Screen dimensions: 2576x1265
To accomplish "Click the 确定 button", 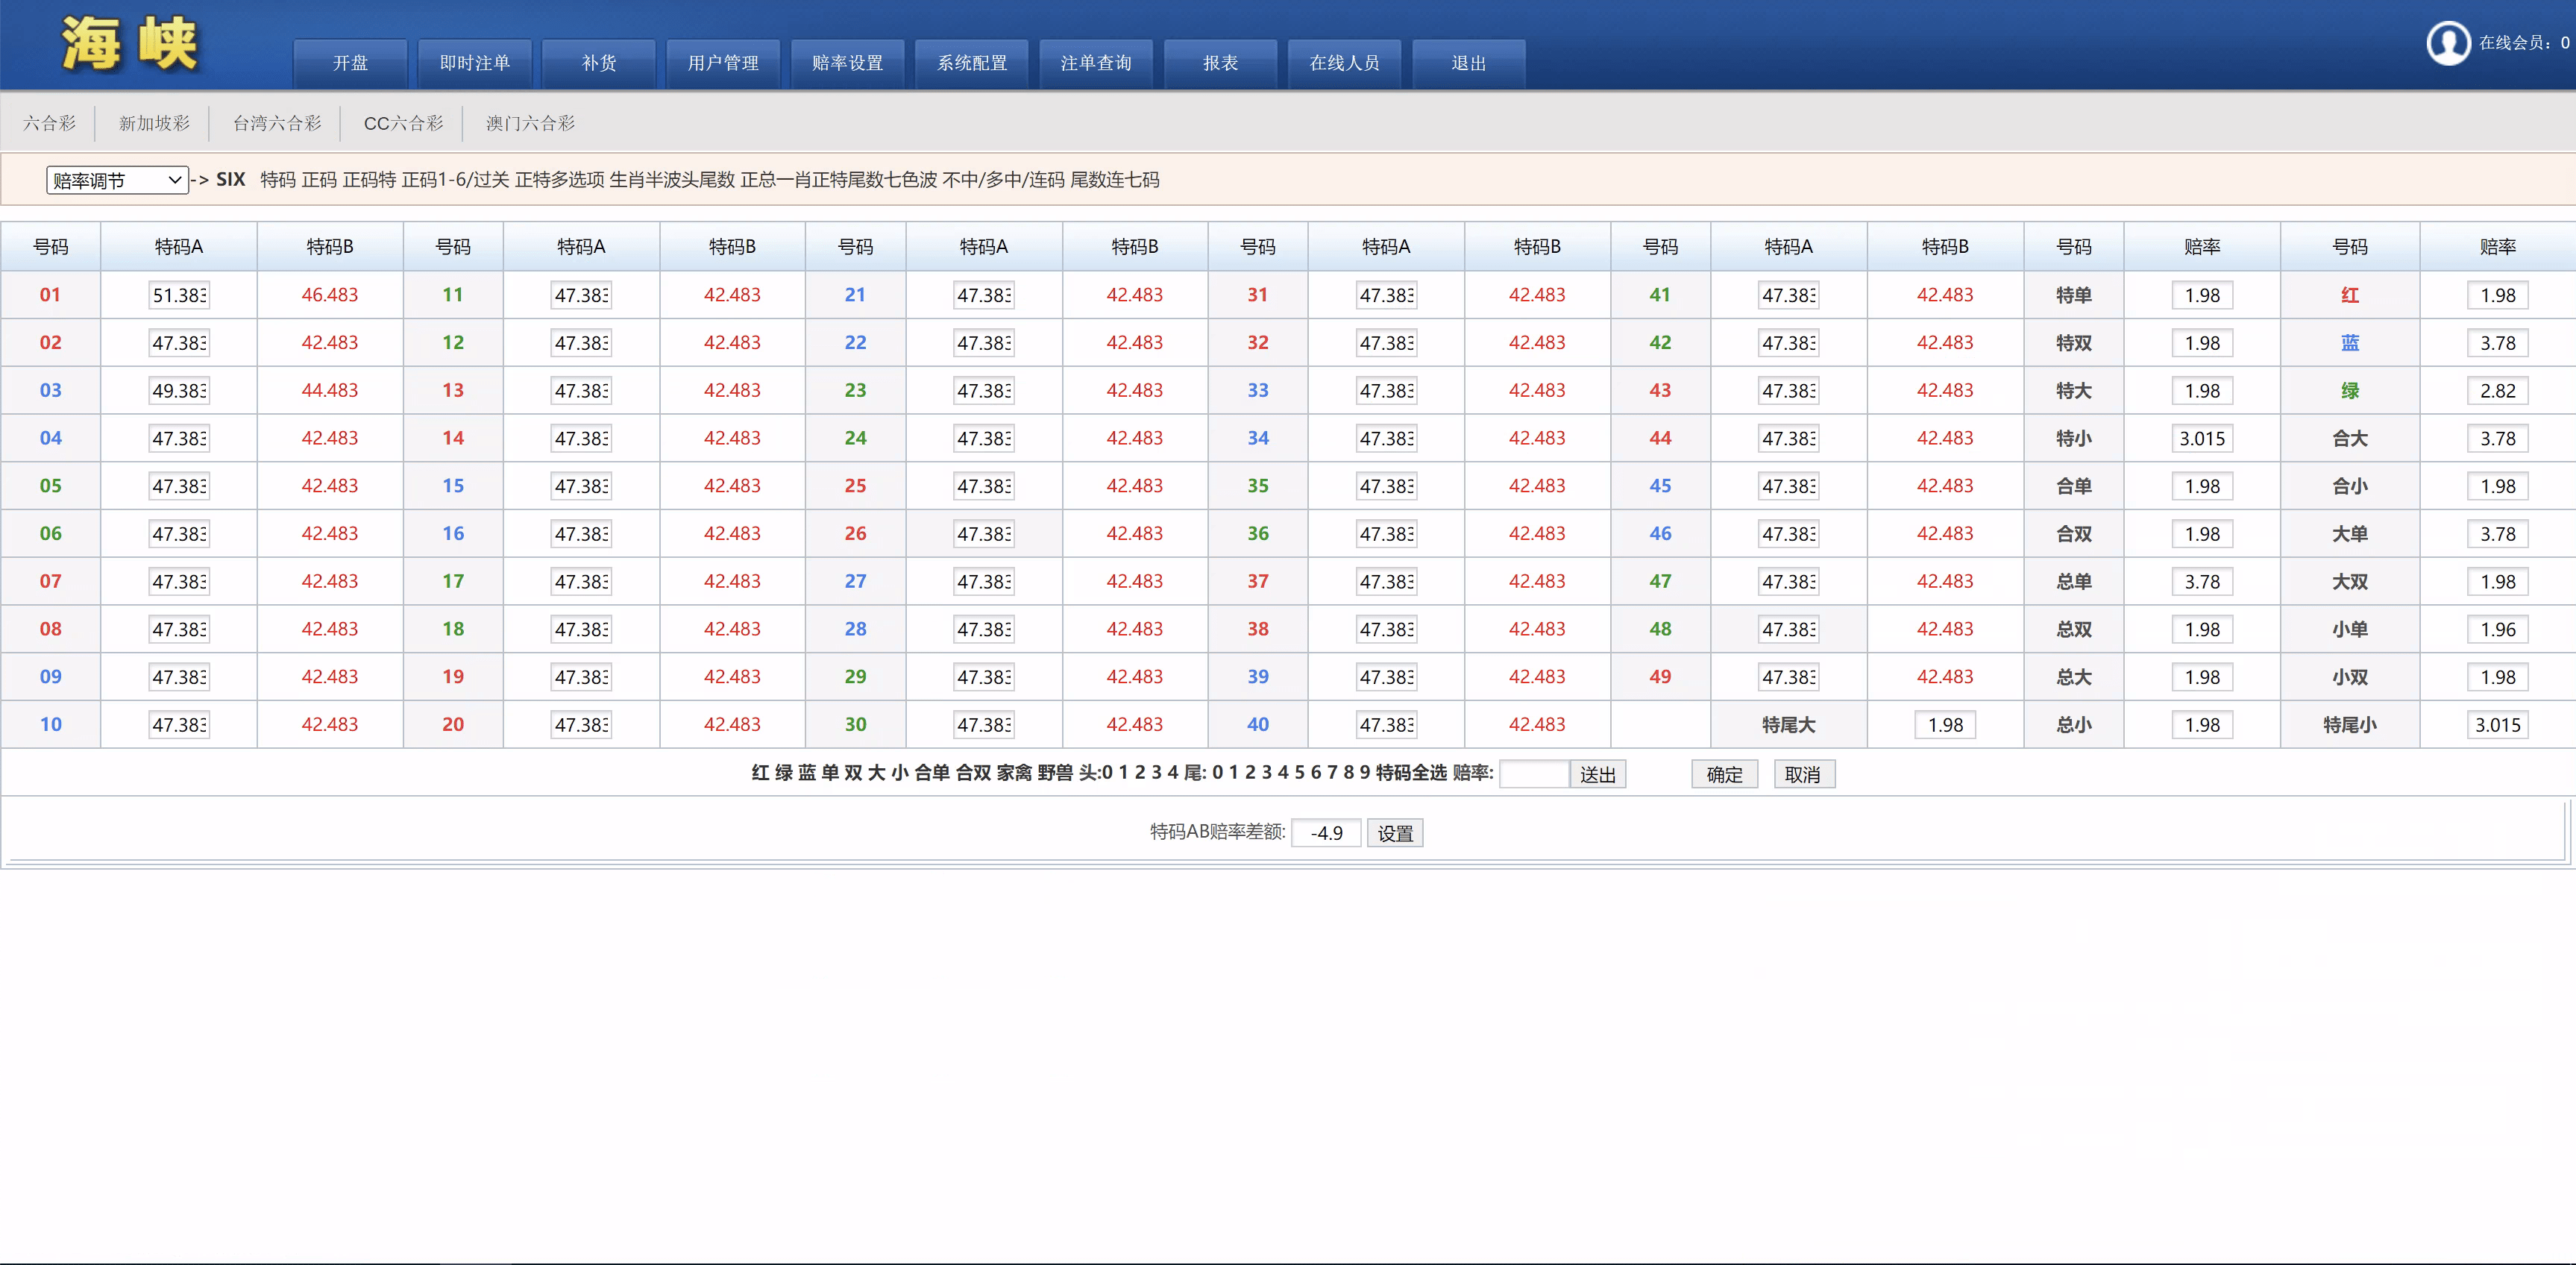I will click(1724, 774).
